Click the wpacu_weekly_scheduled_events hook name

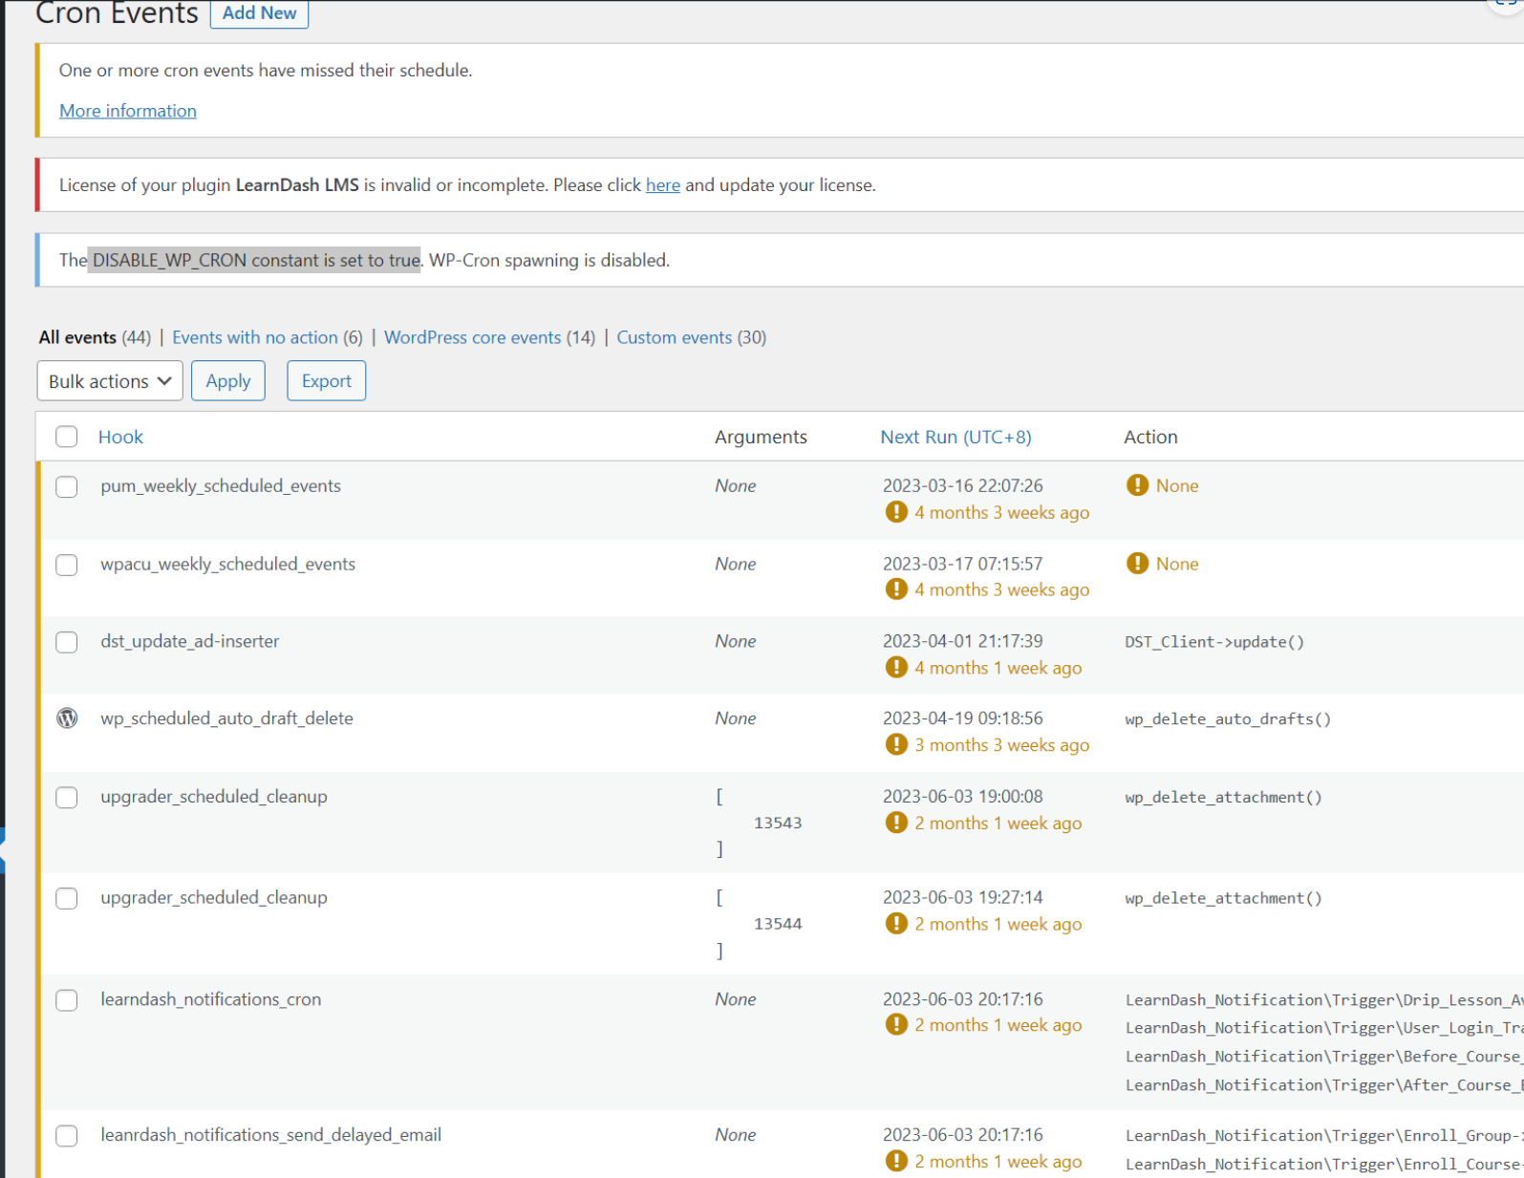point(227,564)
